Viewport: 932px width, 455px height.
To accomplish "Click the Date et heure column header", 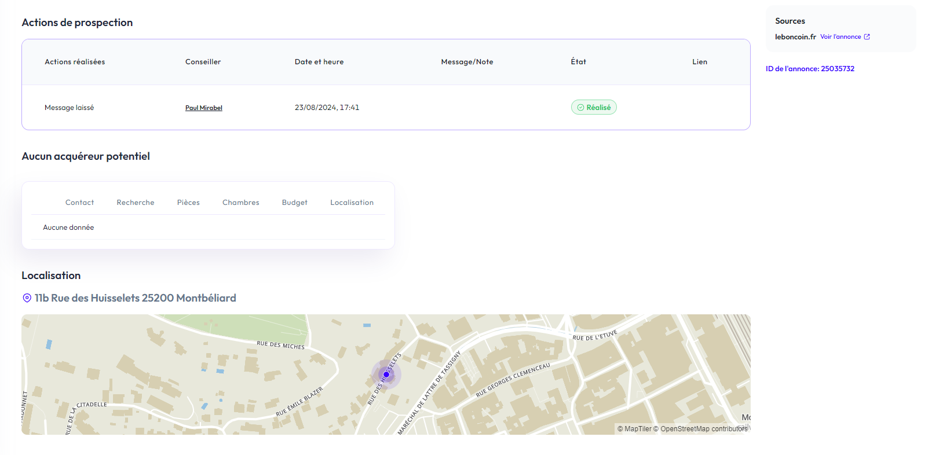I will pos(319,62).
